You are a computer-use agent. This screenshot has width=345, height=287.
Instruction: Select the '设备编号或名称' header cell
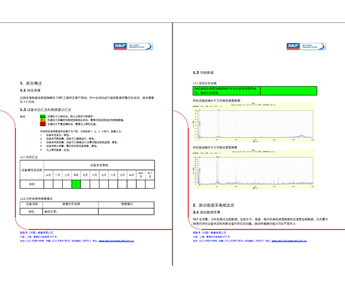click(x=32, y=170)
